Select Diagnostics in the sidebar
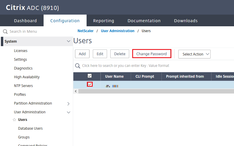 (23, 68)
